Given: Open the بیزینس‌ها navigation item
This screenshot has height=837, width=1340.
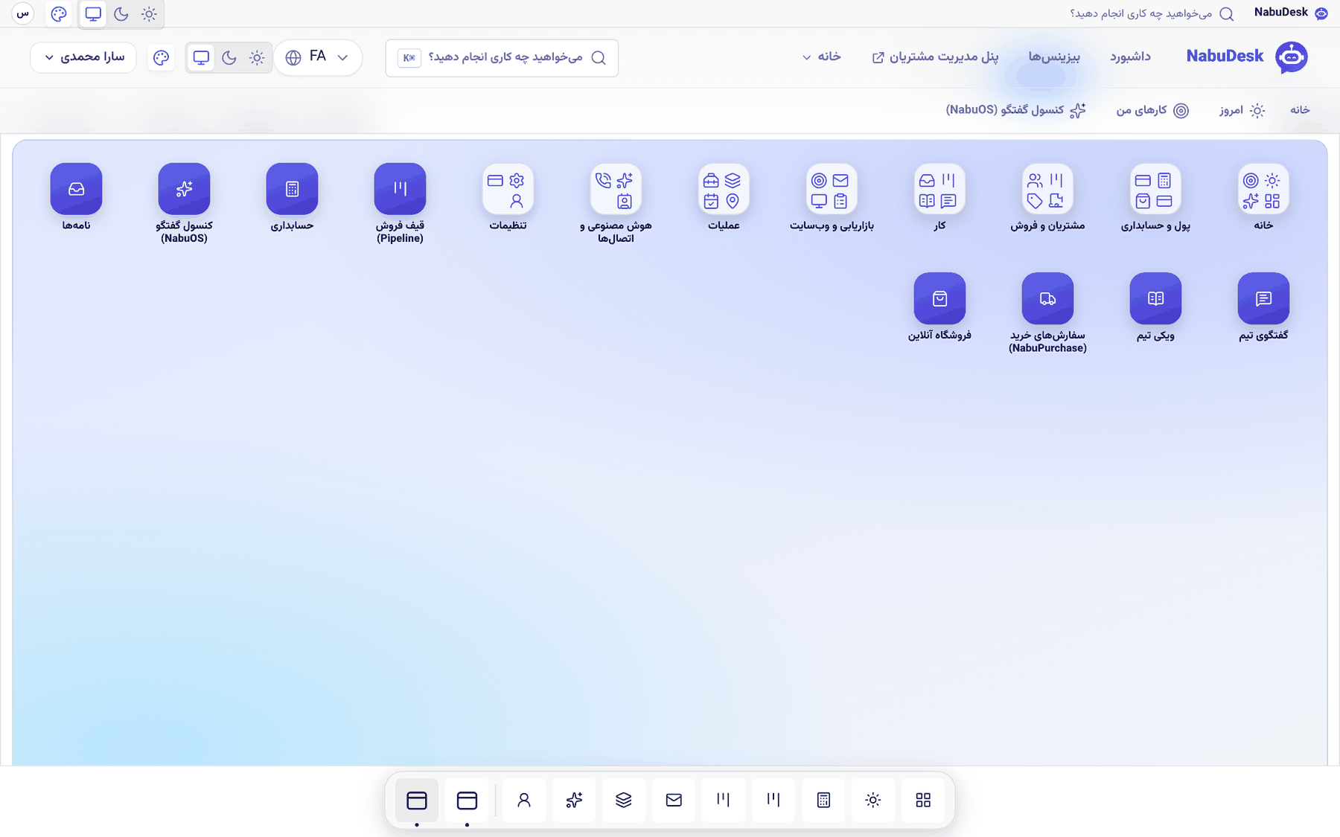Looking at the screenshot, I should [x=1054, y=57].
